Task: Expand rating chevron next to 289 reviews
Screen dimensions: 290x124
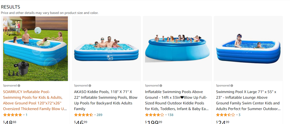Action: 95,115
